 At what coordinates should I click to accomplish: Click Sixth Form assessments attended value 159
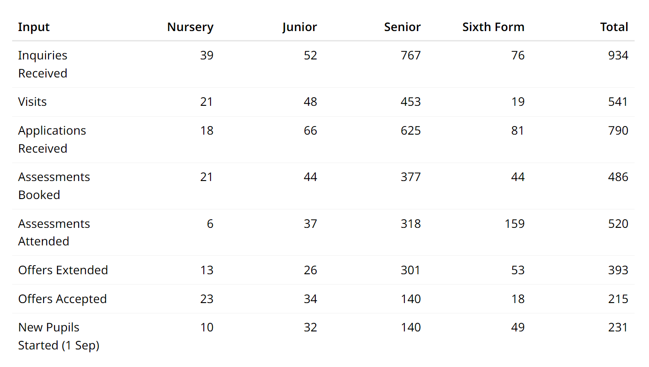[x=515, y=224]
